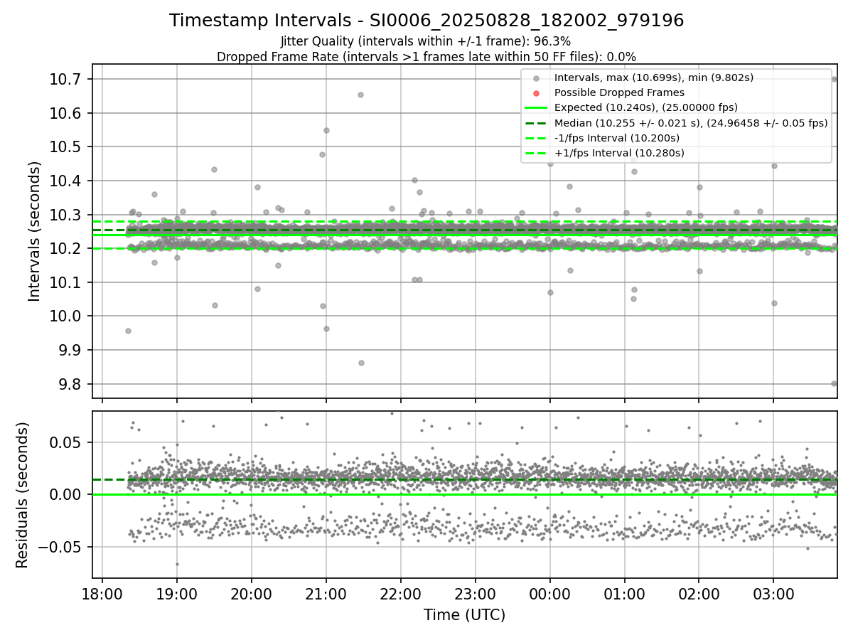Click the 21:00 x-axis tick label
The image size is (853, 640).
[x=326, y=594]
